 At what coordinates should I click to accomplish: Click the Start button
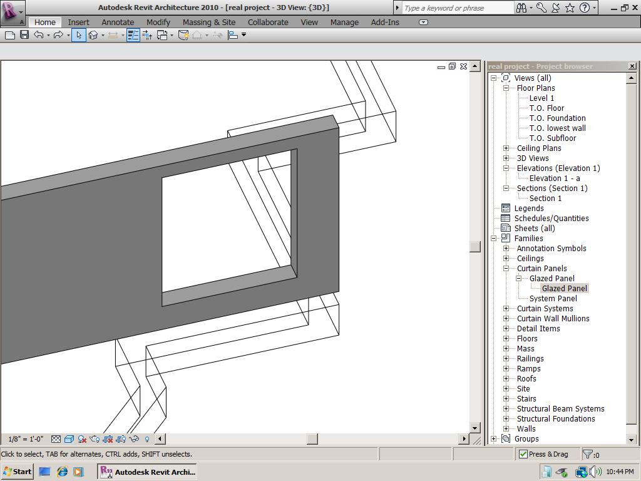[17, 472]
